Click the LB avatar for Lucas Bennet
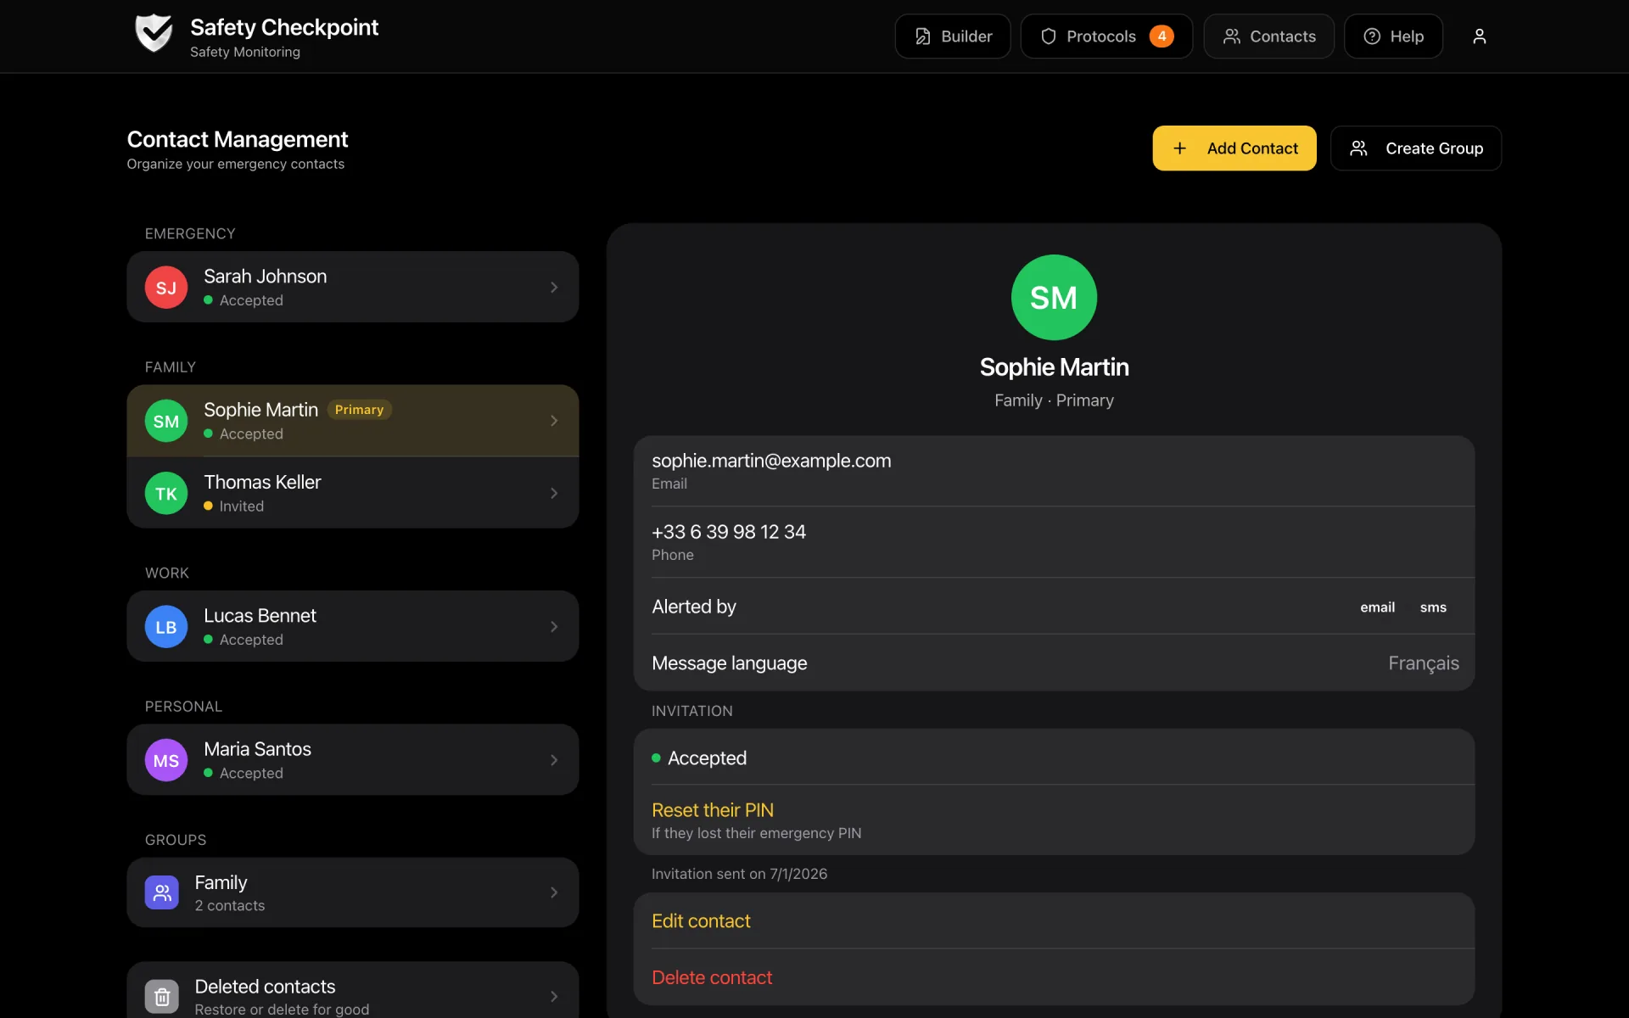This screenshot has width=1629, height=1018. (x=166, y=627)
